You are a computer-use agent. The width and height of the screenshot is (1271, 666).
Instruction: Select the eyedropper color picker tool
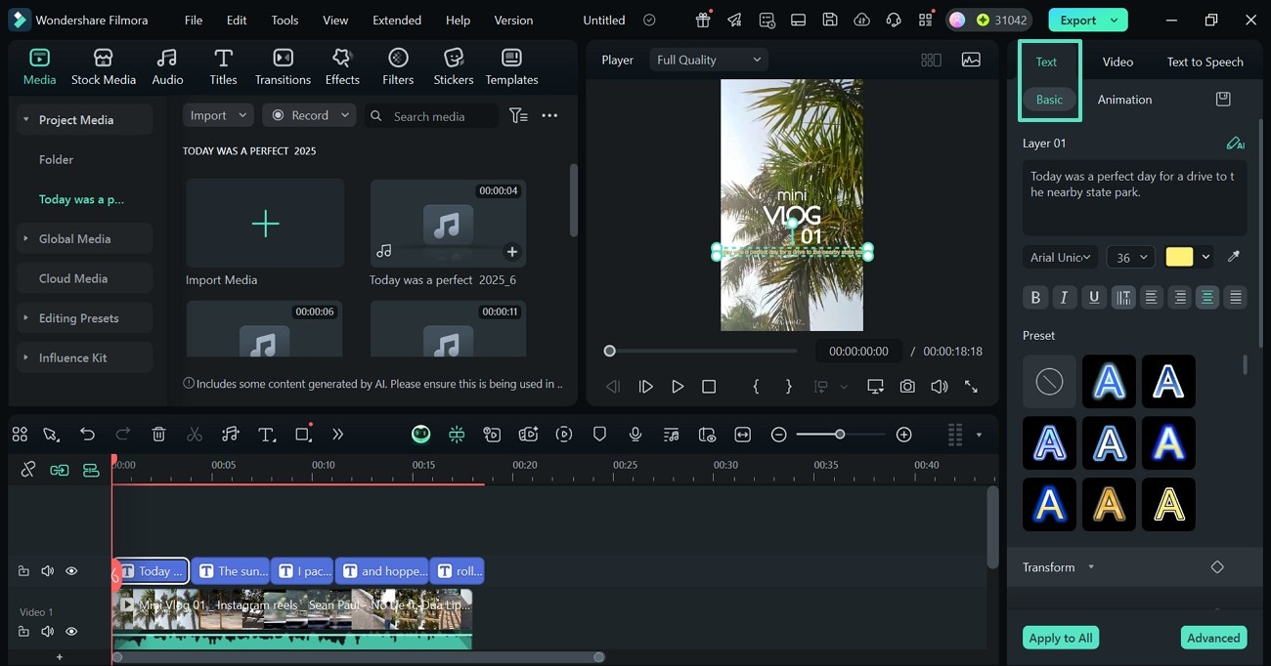click(x=1234, y=257)
